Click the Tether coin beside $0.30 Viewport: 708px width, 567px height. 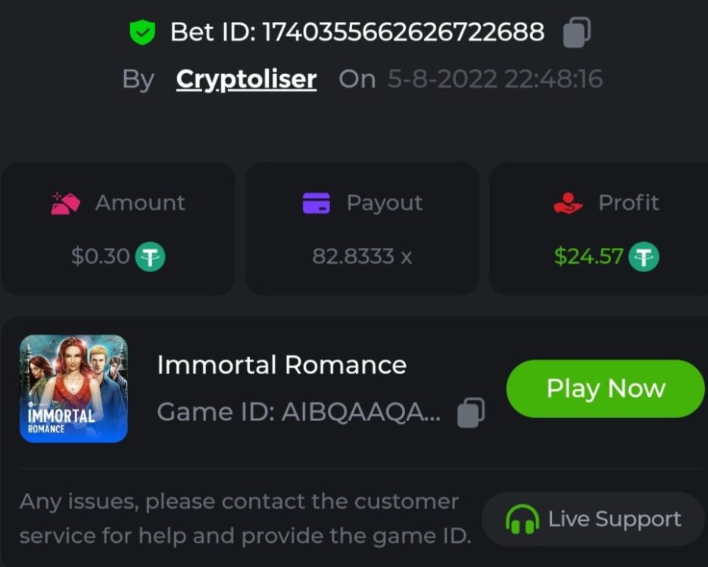[150, 257]
